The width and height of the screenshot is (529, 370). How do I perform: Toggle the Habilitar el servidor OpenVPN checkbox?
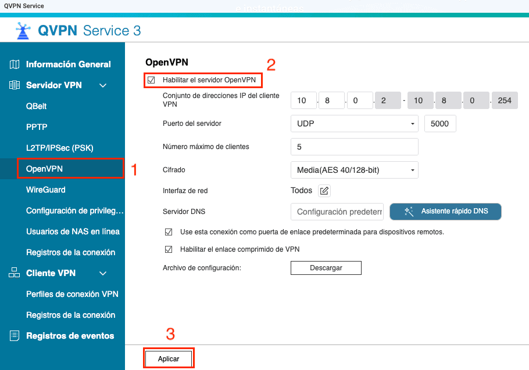point(151,80)
